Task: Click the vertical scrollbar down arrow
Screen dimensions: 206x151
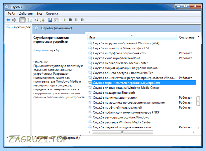Action: click(198, 128)
